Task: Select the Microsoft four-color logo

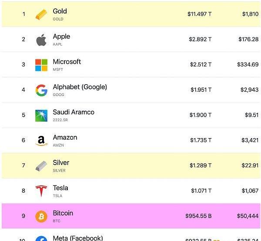Action: [x=41, y=65]
